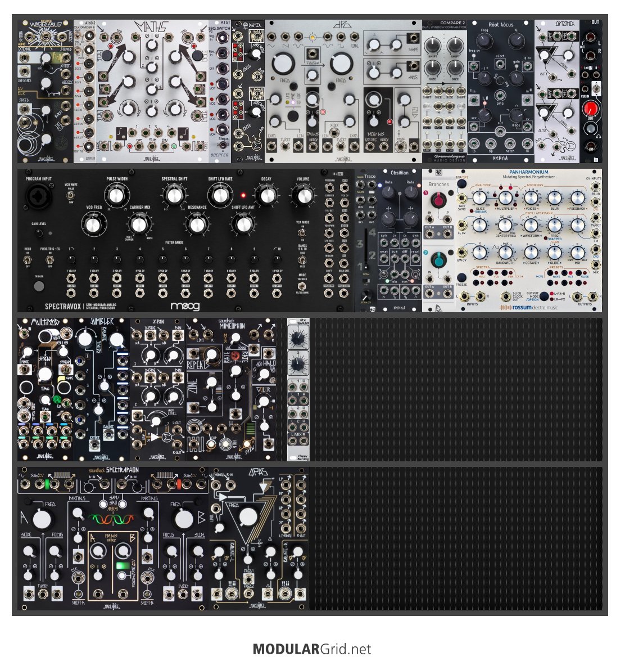Toggle the Spectravox Prog Trig-EG switch
Image resolution: width=625 pixels, height=661 pixels.
click(49, 260)
